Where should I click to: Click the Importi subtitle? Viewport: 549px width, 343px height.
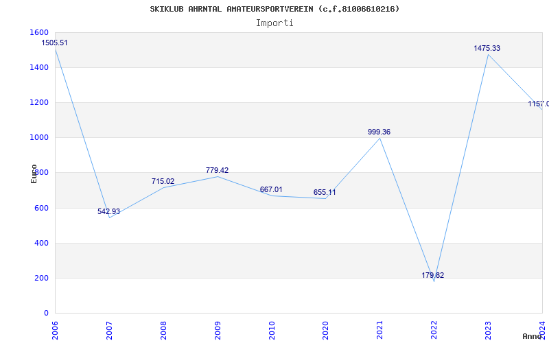coord(274,23)
